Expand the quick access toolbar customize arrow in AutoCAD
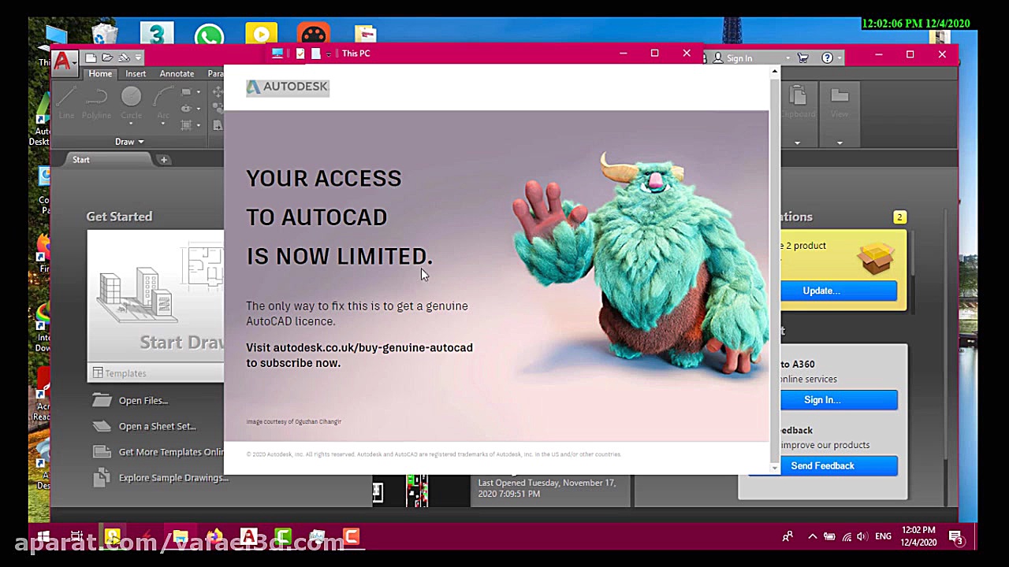The width and height of the screenshot is (1009, 567). coord(138,57)
